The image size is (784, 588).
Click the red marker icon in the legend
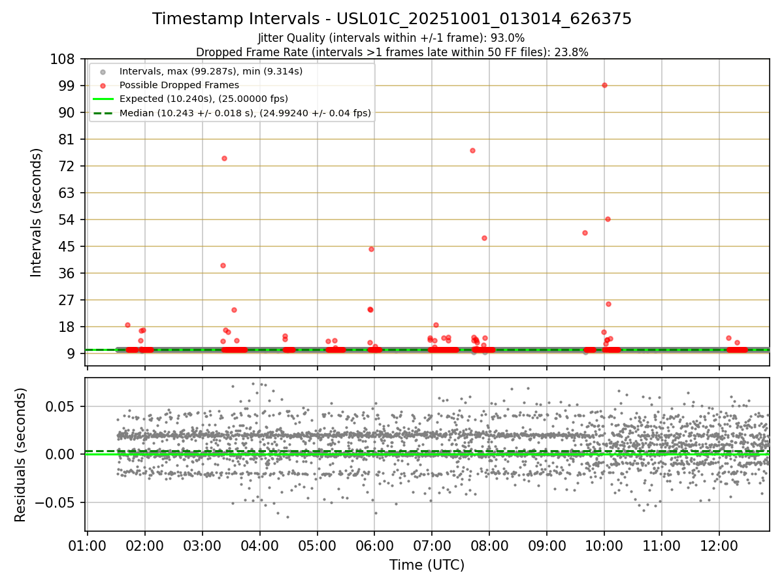pos(104,85)
